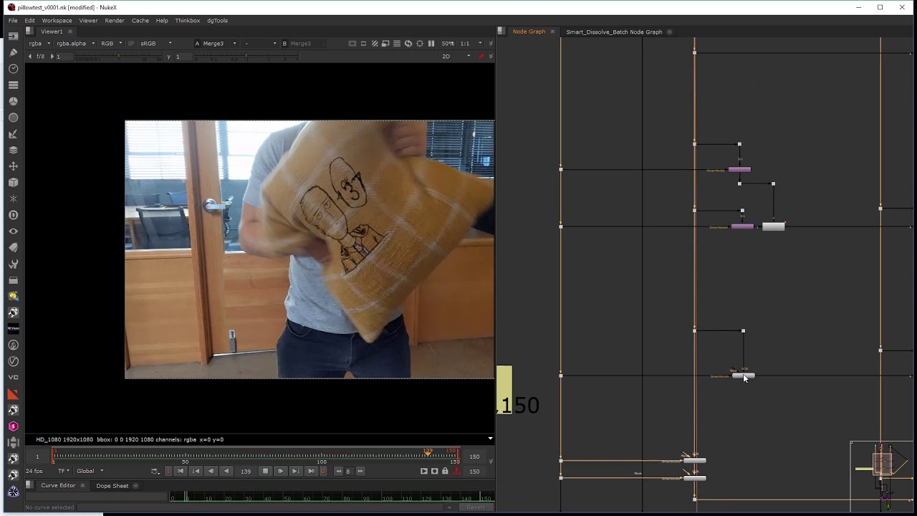The width and height of the screenshot is (917, 516).
Task: Open the Filter nodes toolbar menu
Action: 13,118
